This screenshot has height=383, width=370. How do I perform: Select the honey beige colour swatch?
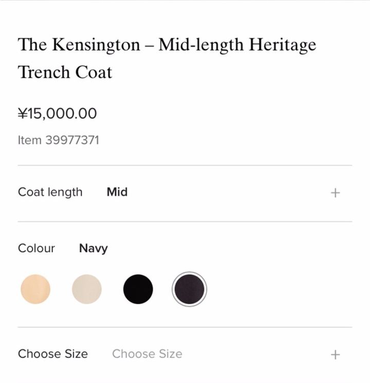click(35, 289)
